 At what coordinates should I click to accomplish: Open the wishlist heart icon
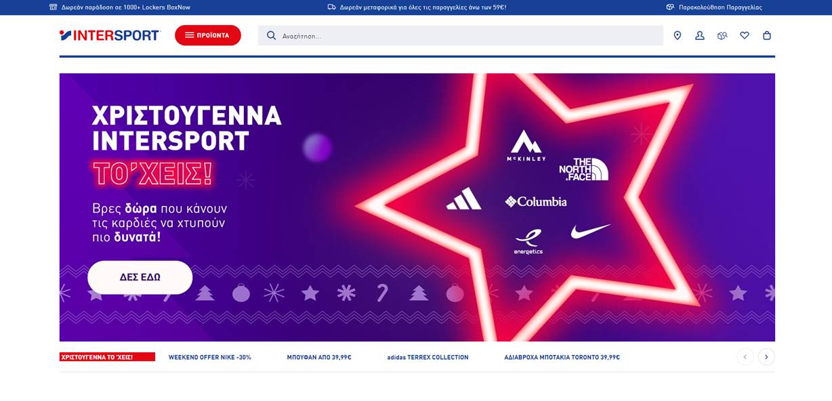[x=745, y=35]
